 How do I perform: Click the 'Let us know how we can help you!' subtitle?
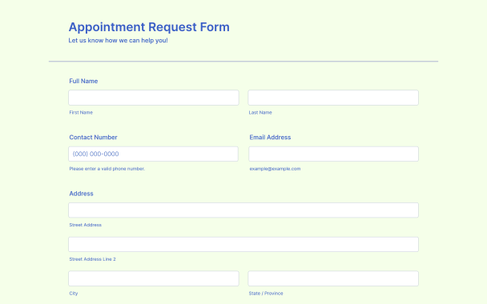(x=118, y=40)
